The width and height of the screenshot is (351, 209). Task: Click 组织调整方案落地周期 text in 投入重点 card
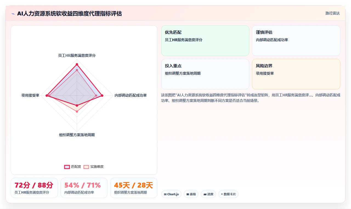tap(183, 73)
